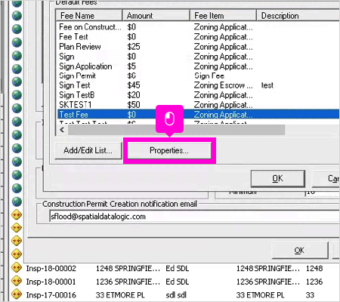Click the lower OK button
The image size is (340, 302).
300,251
